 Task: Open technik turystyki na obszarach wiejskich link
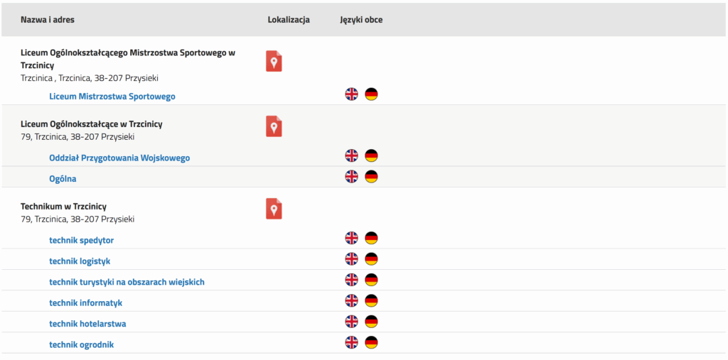click(127, 282)
